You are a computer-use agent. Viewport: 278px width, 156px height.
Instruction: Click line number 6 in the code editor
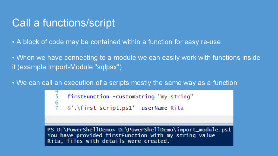coord(57,102)
